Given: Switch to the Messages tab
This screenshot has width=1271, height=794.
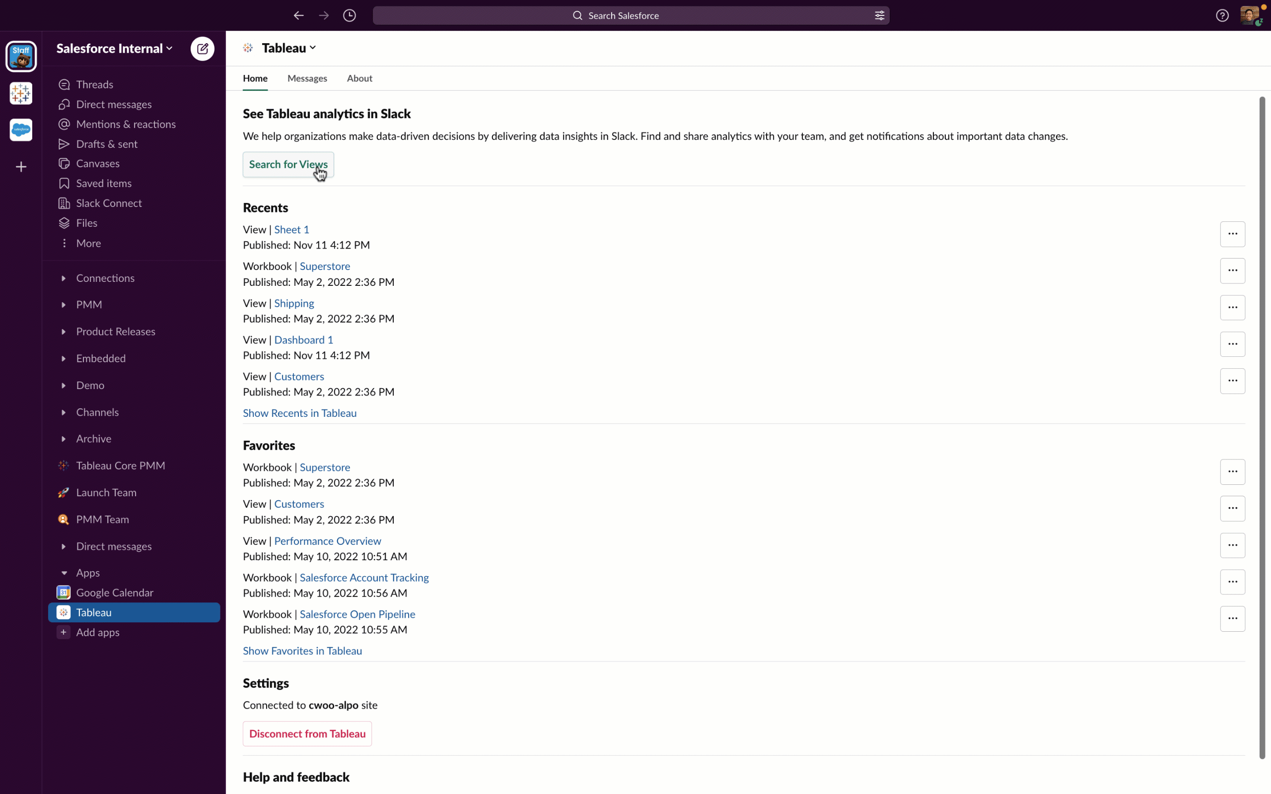Looking at the screenshot, I should pos(306,78).
